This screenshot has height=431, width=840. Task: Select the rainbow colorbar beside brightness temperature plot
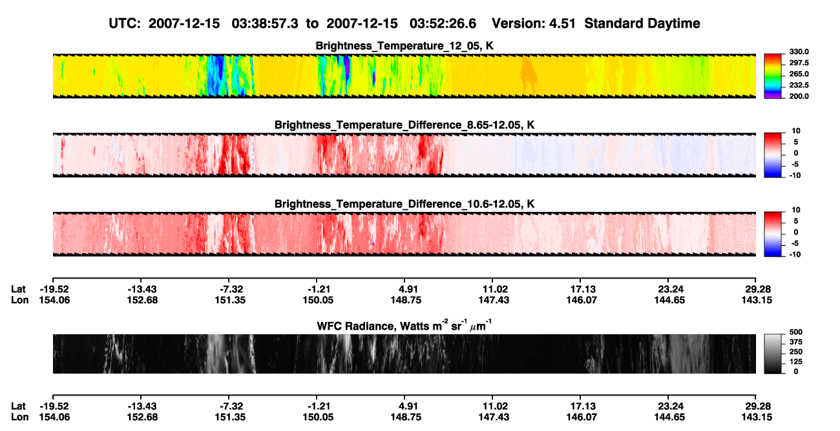(773, 76)
